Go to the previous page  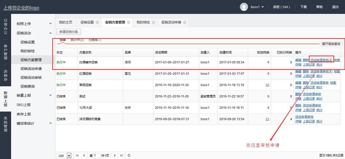(84, 155)
